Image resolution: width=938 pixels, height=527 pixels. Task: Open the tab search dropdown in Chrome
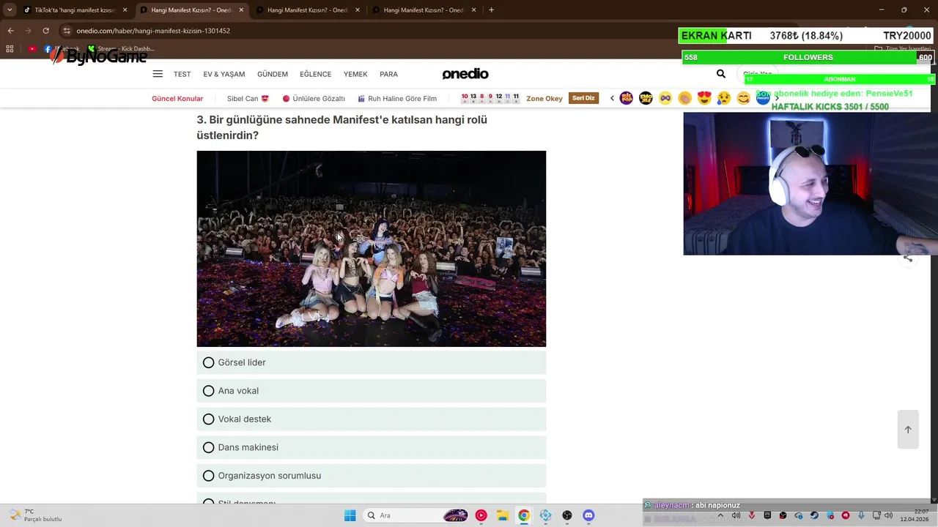tap(10, 10)
